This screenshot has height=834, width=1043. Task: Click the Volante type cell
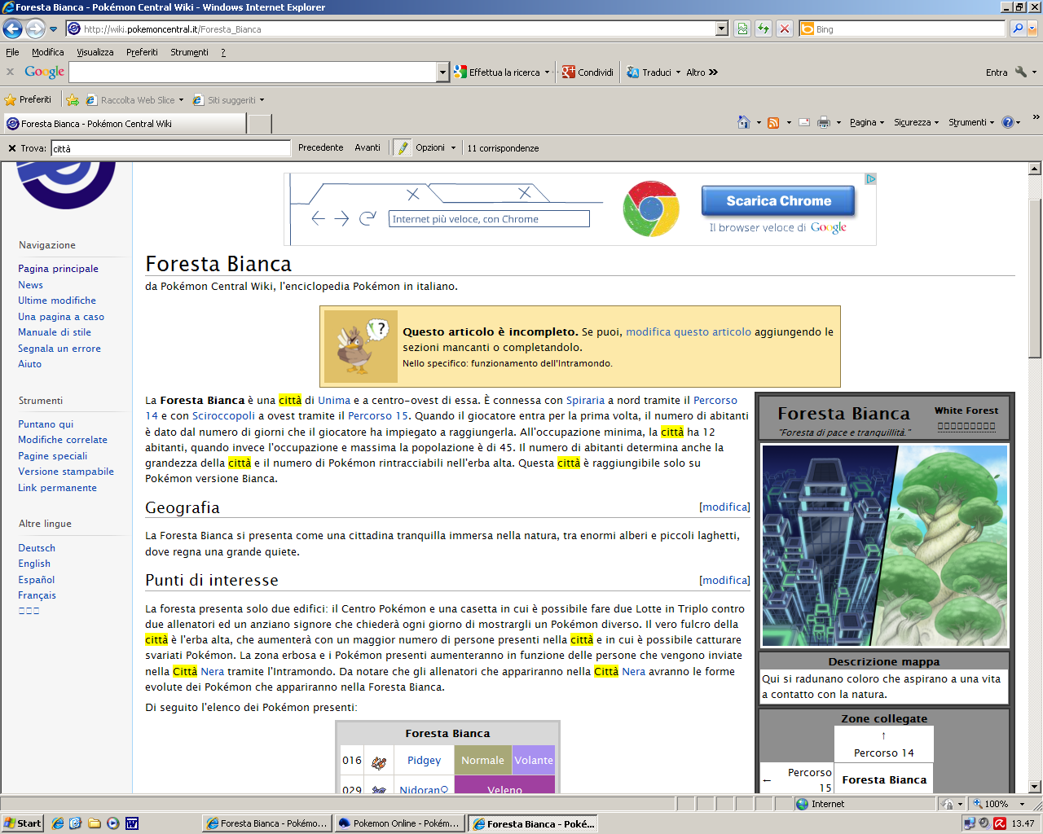(x=534, y=761)
